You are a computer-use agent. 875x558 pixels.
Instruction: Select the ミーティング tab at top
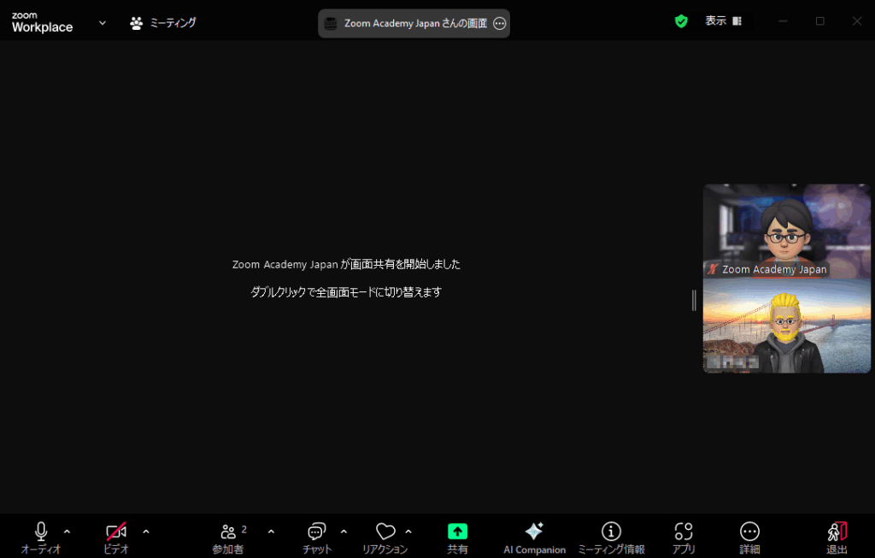pos(163,23)
